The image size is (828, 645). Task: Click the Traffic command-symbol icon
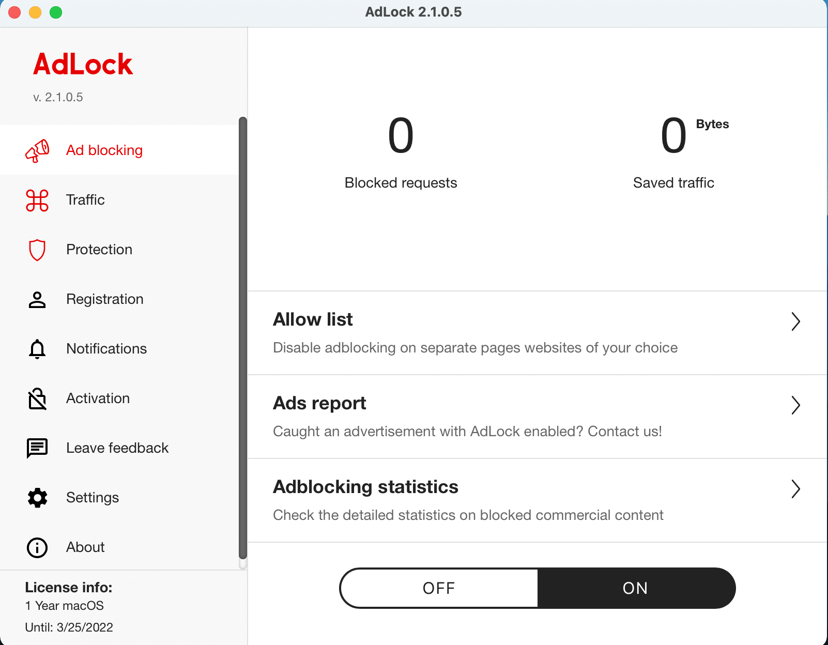click(37, 200)
